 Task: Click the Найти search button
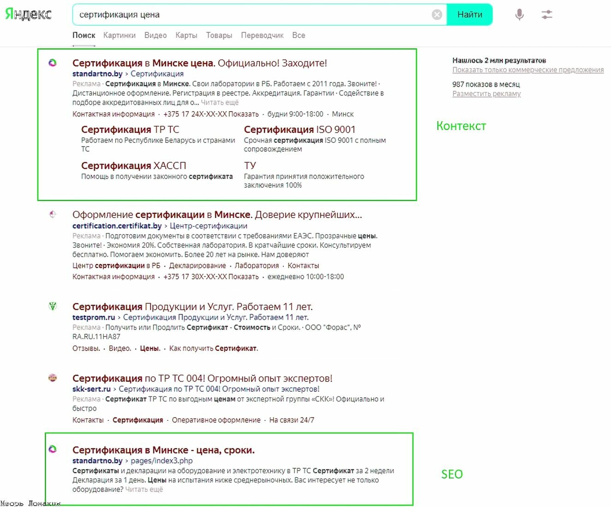tap(470, 14)
